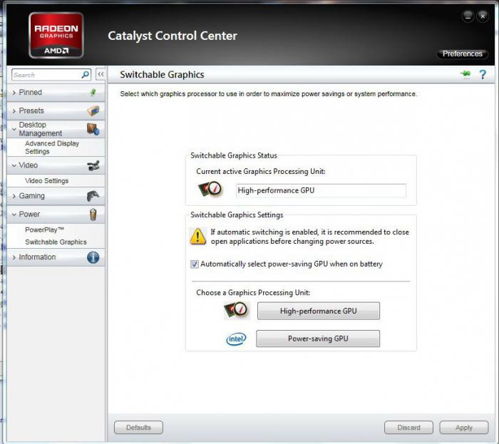Click the Video camera icon
The image size is (499, 444).
pos(93,165)
